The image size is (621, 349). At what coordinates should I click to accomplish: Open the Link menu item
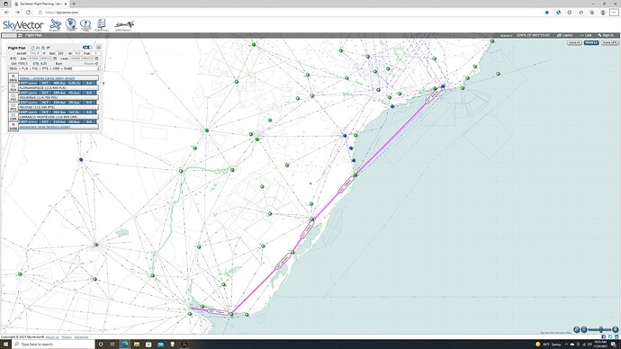tap(586, 35)
